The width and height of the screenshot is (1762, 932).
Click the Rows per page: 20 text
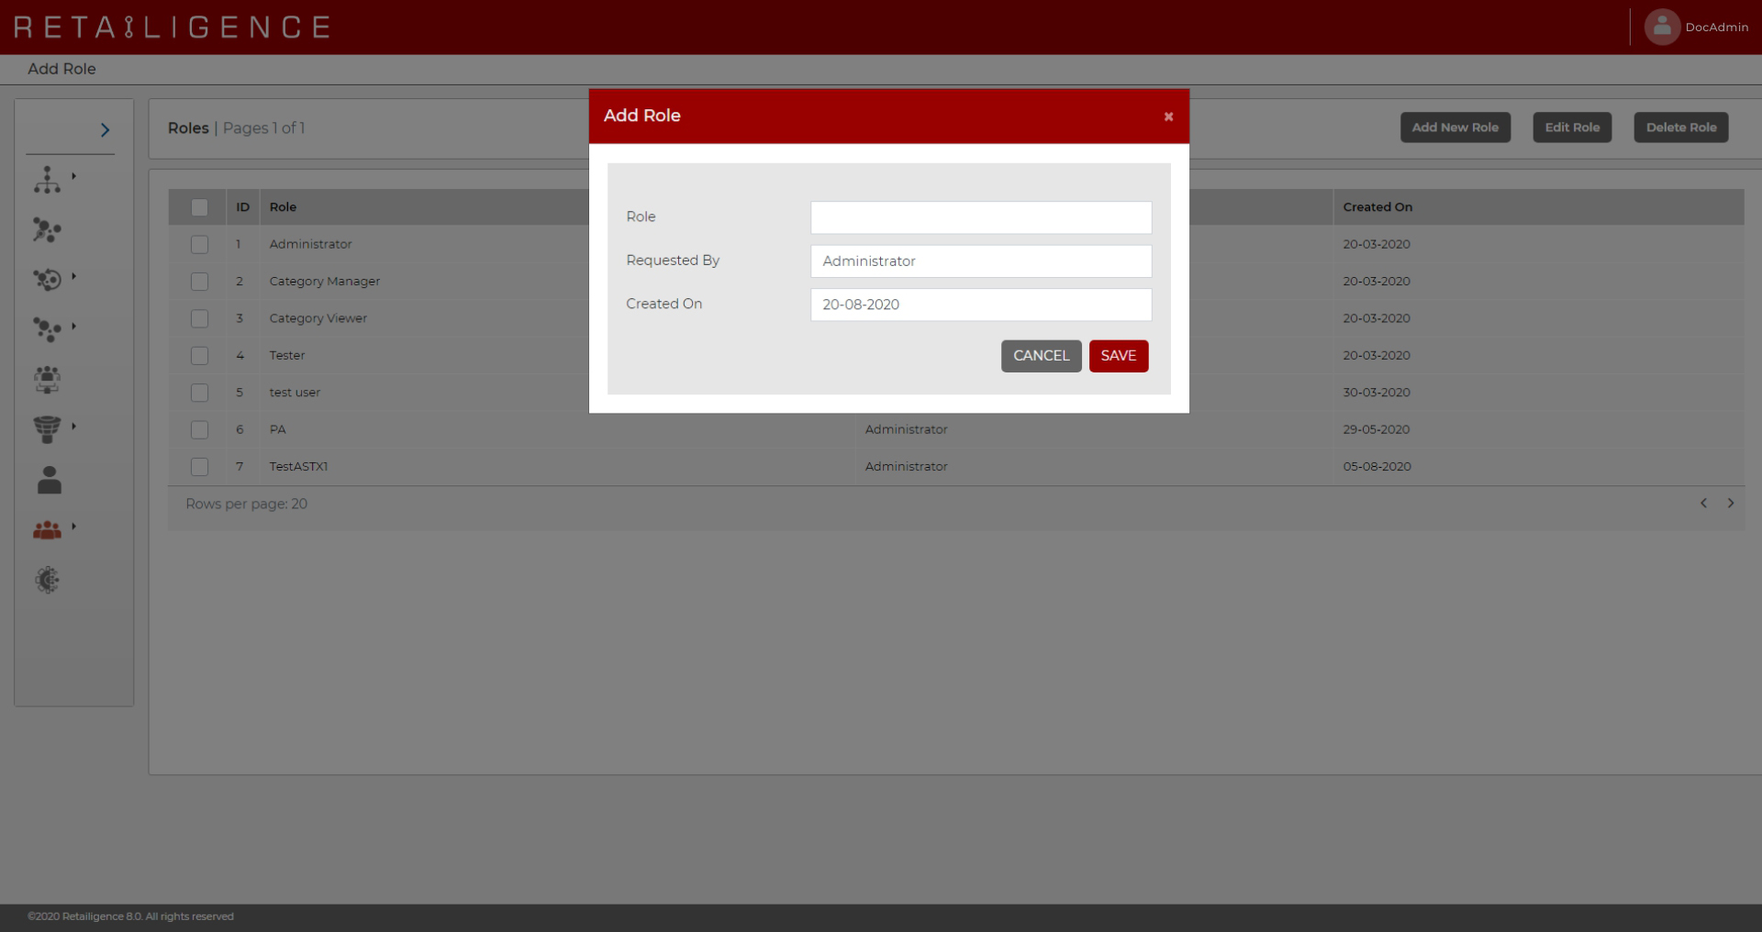point(246,504)
